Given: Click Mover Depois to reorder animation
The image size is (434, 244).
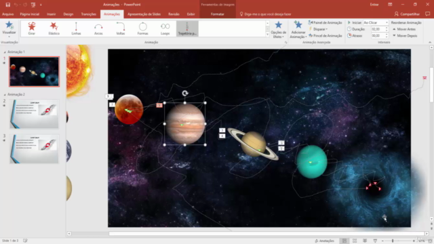Looking at the screenshot, I should [x=405, y=36].
